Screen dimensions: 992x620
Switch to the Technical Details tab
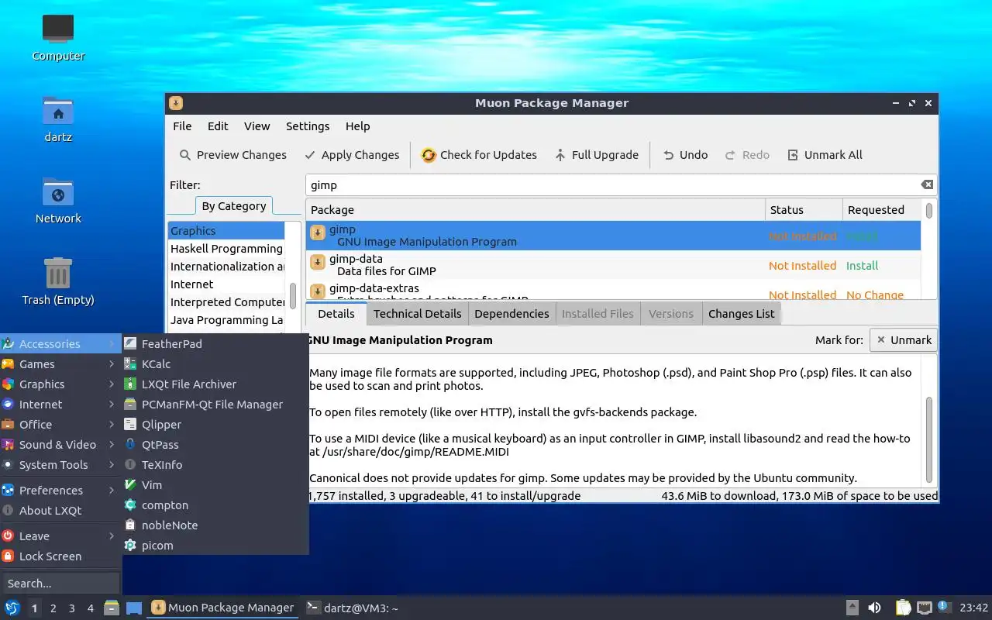click(417, 314)
